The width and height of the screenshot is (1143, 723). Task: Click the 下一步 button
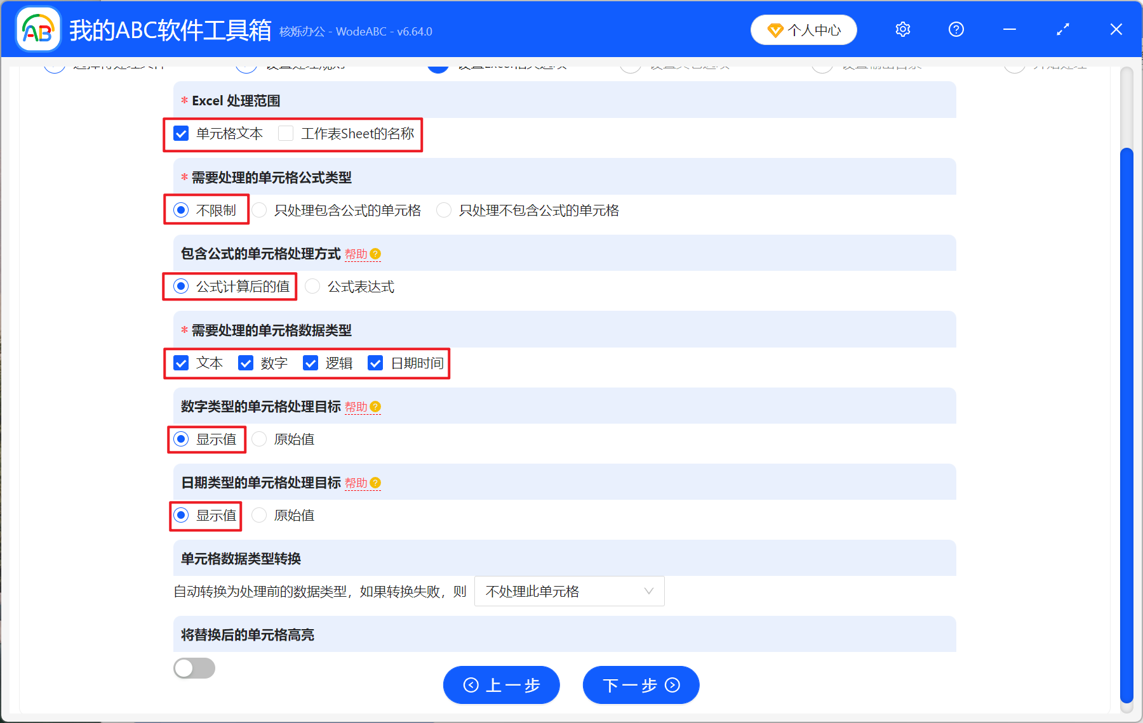click(x=640, y=685)
